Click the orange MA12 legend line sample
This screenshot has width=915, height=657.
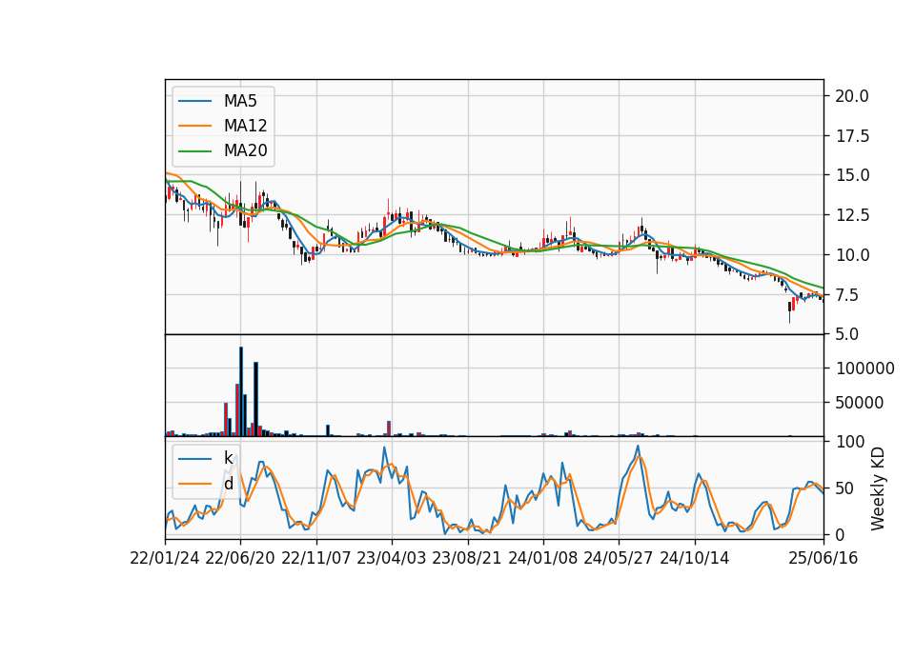tap(194, 126)
